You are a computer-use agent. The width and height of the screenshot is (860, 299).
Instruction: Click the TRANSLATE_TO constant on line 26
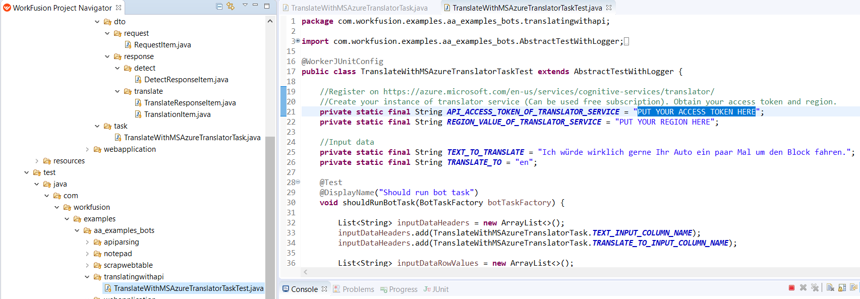[474, 162]
